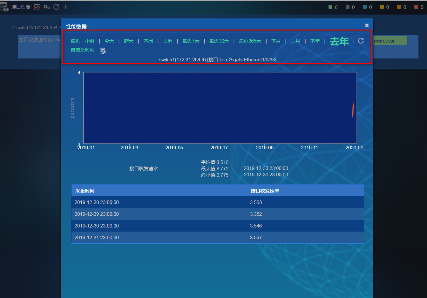
Task: Click the refresh icon in top toolbar
Action: (56, 7)
